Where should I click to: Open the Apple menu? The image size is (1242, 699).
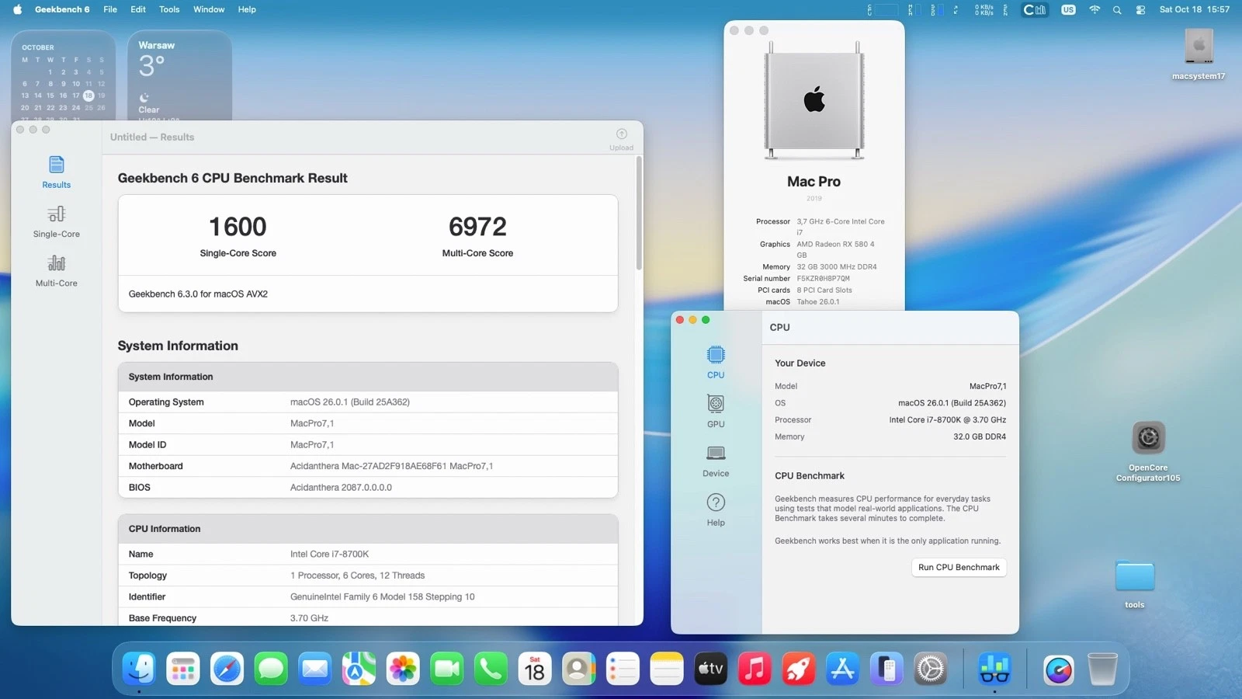17,9
